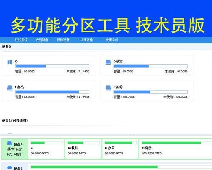Choose 擦除硬盘 from the toolbar
This screenshot has height=170, width=212.
click(x=63, y=40)
